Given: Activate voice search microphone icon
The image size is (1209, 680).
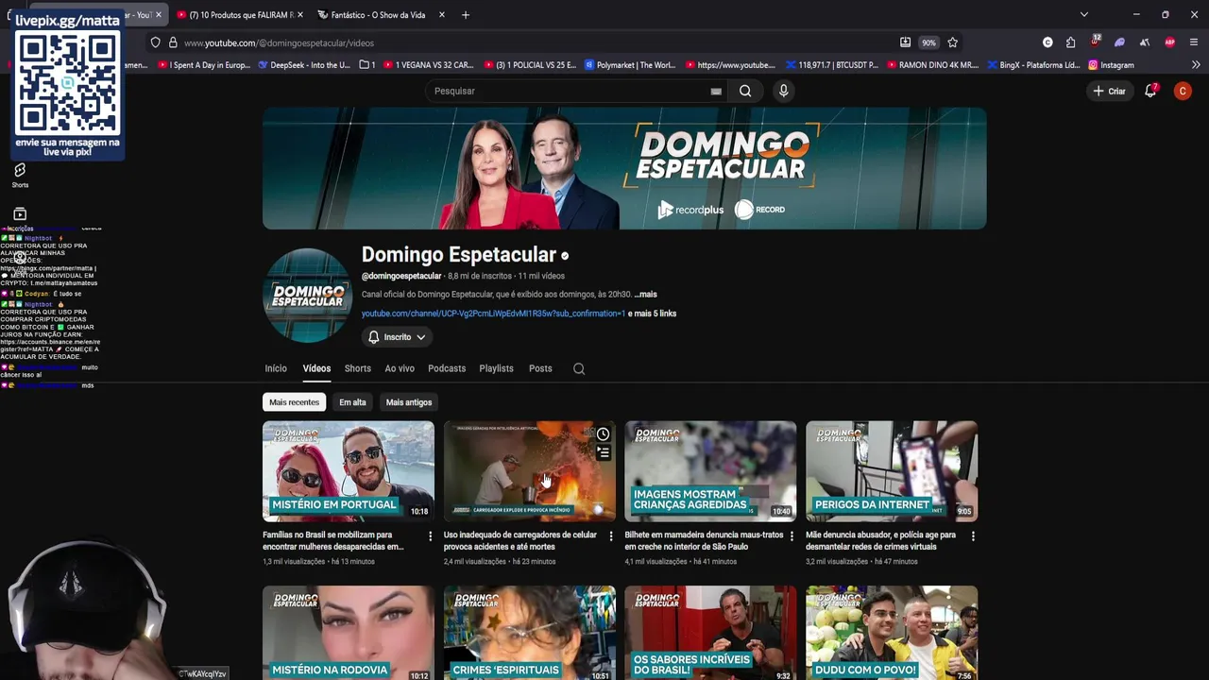Looking at the screenshot, I should [783, 91].
